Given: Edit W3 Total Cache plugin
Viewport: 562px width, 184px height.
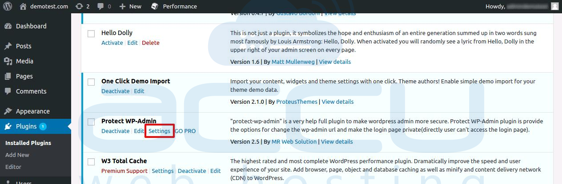Looking at the screenshot, I should coord(216,171).
